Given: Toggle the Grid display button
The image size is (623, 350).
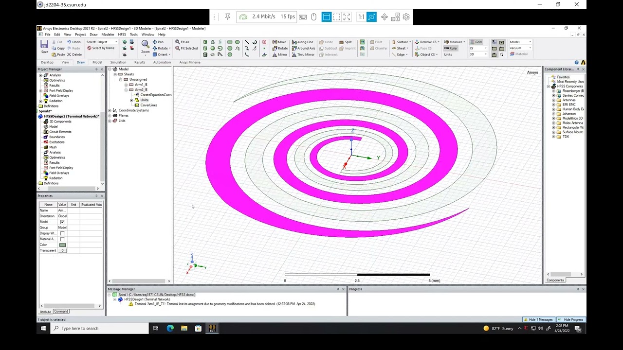Looking at the screenshot, I should [x=476, y=42].
